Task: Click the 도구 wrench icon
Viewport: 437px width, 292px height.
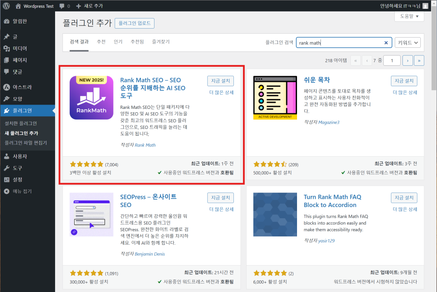Action: (x=7, y=168)
